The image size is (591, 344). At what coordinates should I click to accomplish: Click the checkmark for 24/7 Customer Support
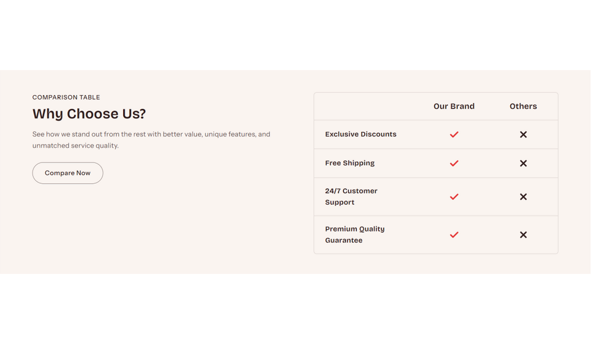[454, 197]
